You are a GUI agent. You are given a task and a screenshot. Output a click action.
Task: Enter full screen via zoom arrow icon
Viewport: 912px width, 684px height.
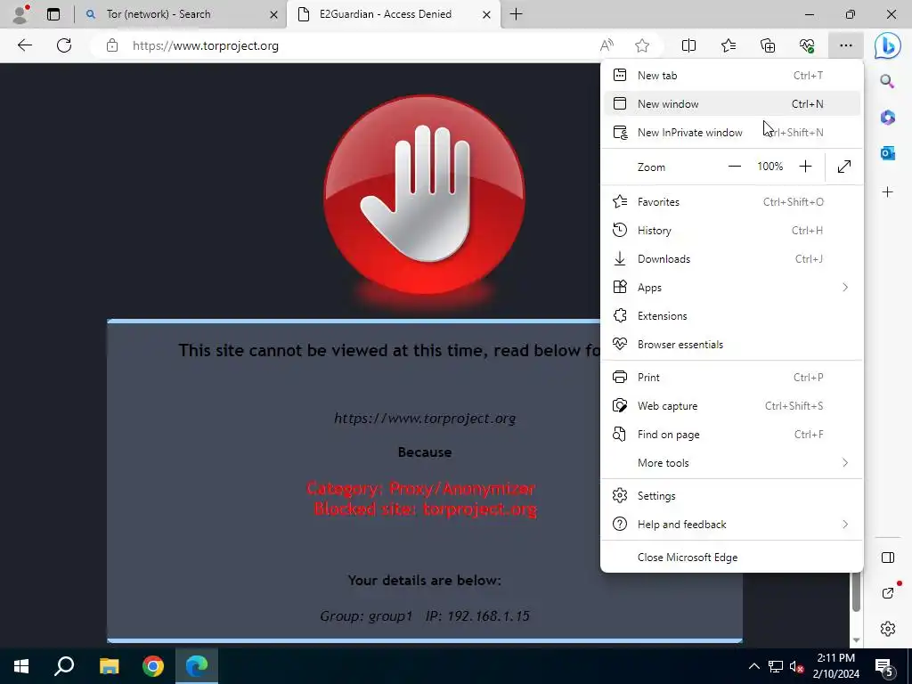pos(844,167)
